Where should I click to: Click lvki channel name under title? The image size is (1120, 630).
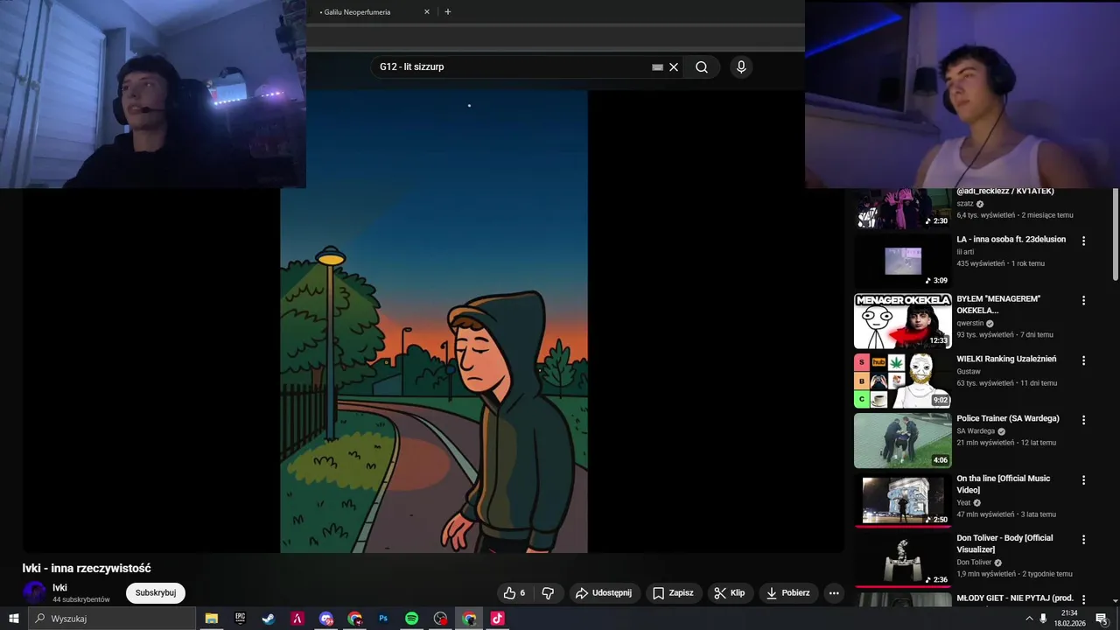point(59,588)
